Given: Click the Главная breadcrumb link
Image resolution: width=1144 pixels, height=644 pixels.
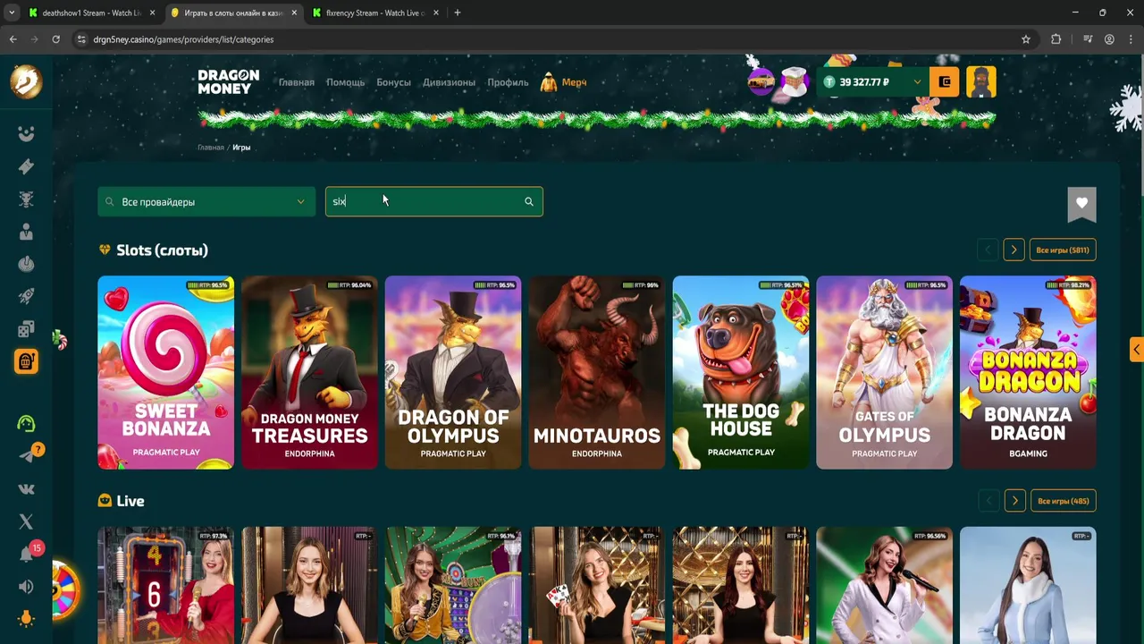Looking at the screenshot, I should [x=211, y=148].
